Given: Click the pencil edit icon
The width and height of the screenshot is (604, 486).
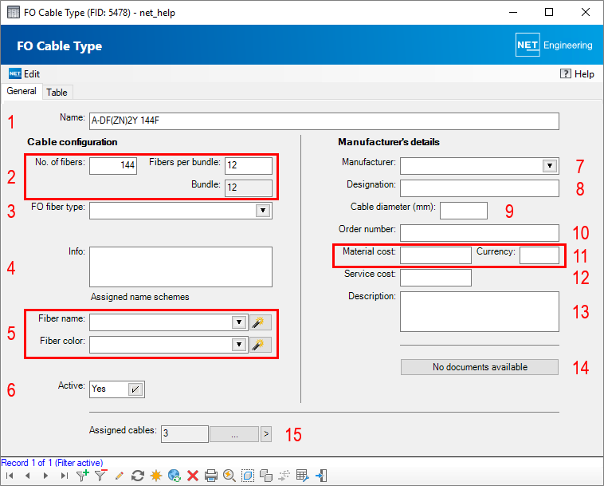Looking at the screenshot, I should [120, 476].
